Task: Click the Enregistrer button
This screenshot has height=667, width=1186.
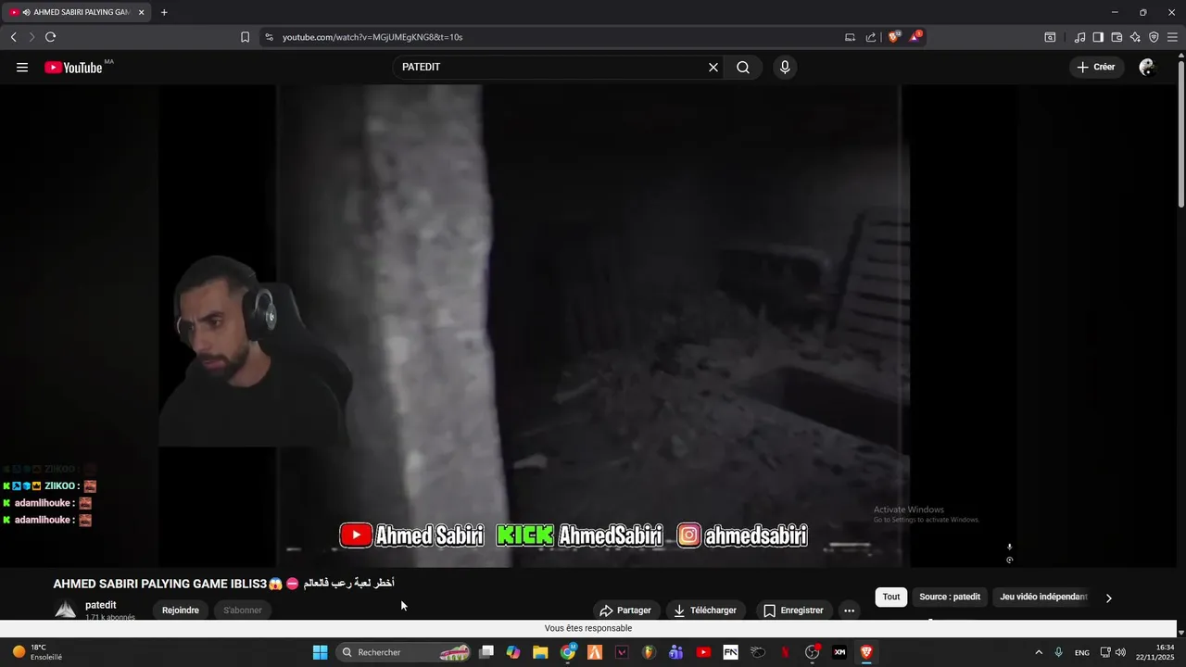Action: (x=793, y=610)
